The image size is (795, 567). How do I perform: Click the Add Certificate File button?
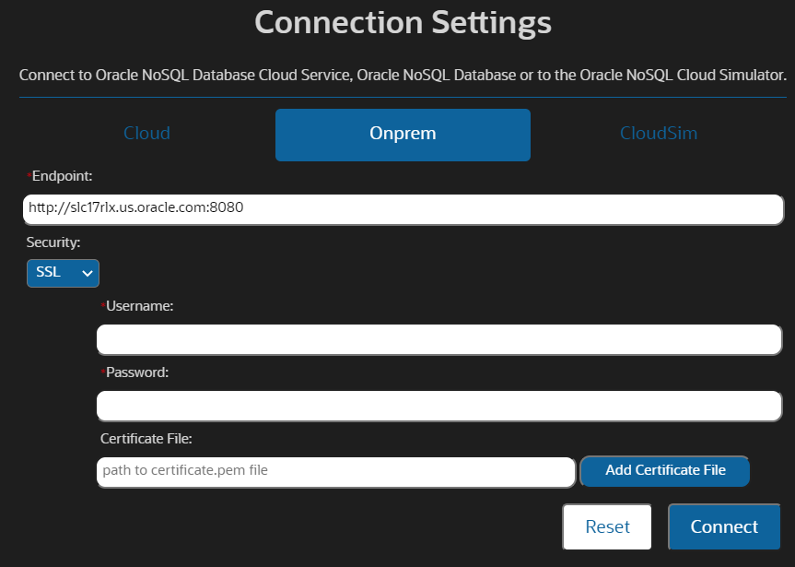click(664, 471)
